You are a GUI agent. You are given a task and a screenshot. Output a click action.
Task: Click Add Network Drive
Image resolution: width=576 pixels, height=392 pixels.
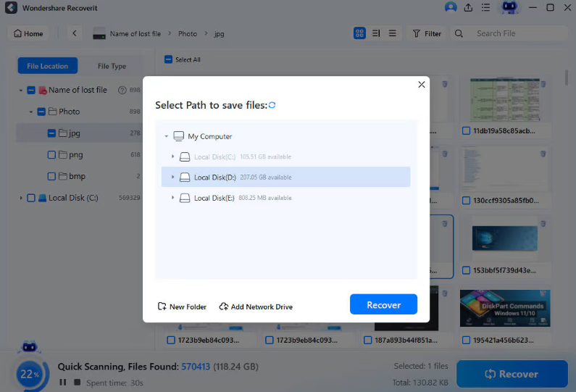coord(256,306)
